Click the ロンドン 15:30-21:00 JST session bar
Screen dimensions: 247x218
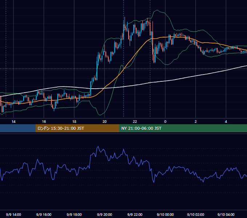click(77, 128)
